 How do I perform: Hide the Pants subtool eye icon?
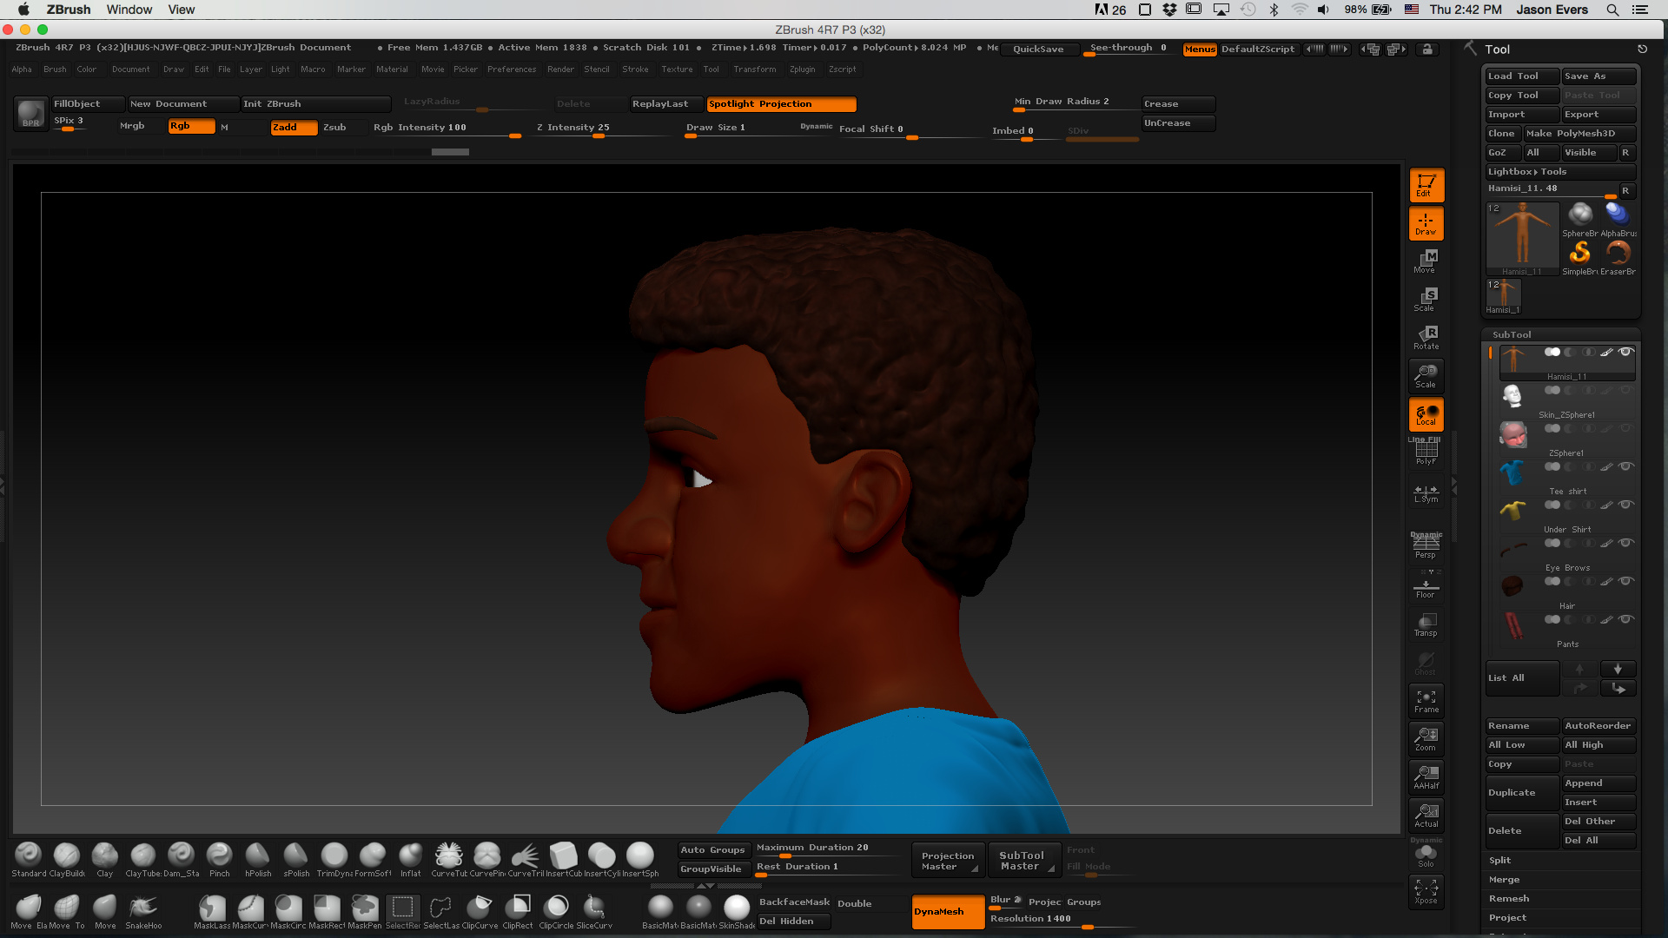click(1625, 620)
